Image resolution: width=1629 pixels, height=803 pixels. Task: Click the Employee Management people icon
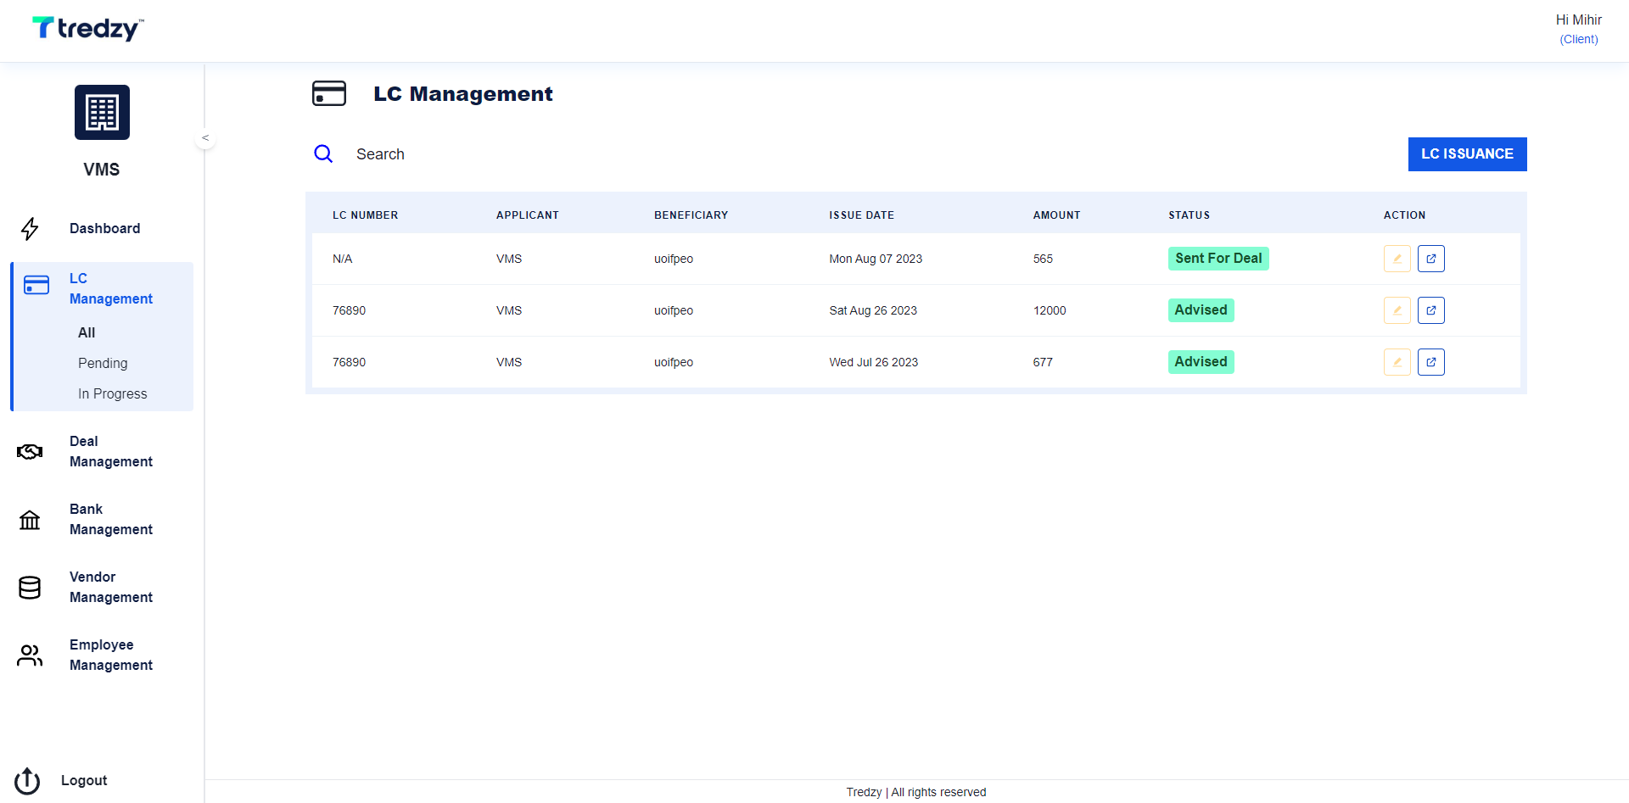click(x=30, y=655)
